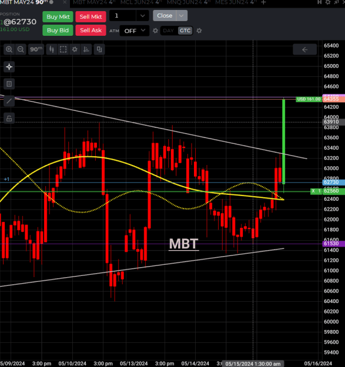The height and width of the screenshot is (367, 345).
Task: Switch to the MCL JUN24 tab
Action: point(141,2)
